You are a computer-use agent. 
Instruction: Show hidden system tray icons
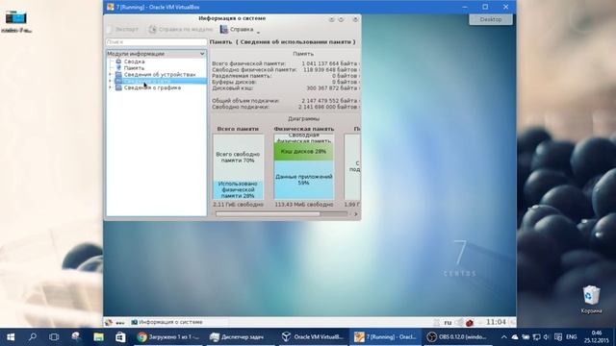pyautogui.click(x=503, y=337)
